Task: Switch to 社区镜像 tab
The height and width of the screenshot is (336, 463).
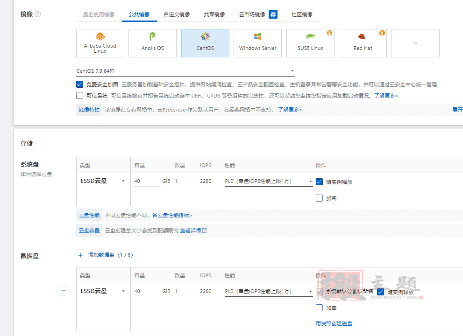Action: click(x=302, y=14)
